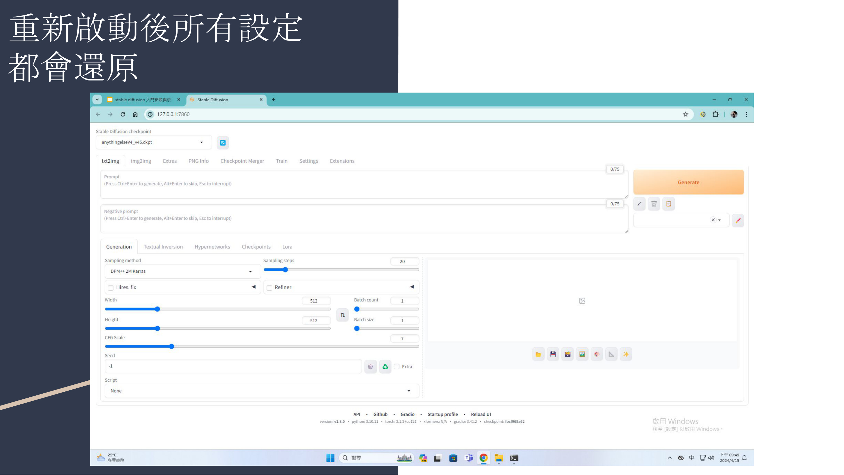Screen dimensions: 844x475
Task: Show hidden system tray icons
Action: point(669,458)
